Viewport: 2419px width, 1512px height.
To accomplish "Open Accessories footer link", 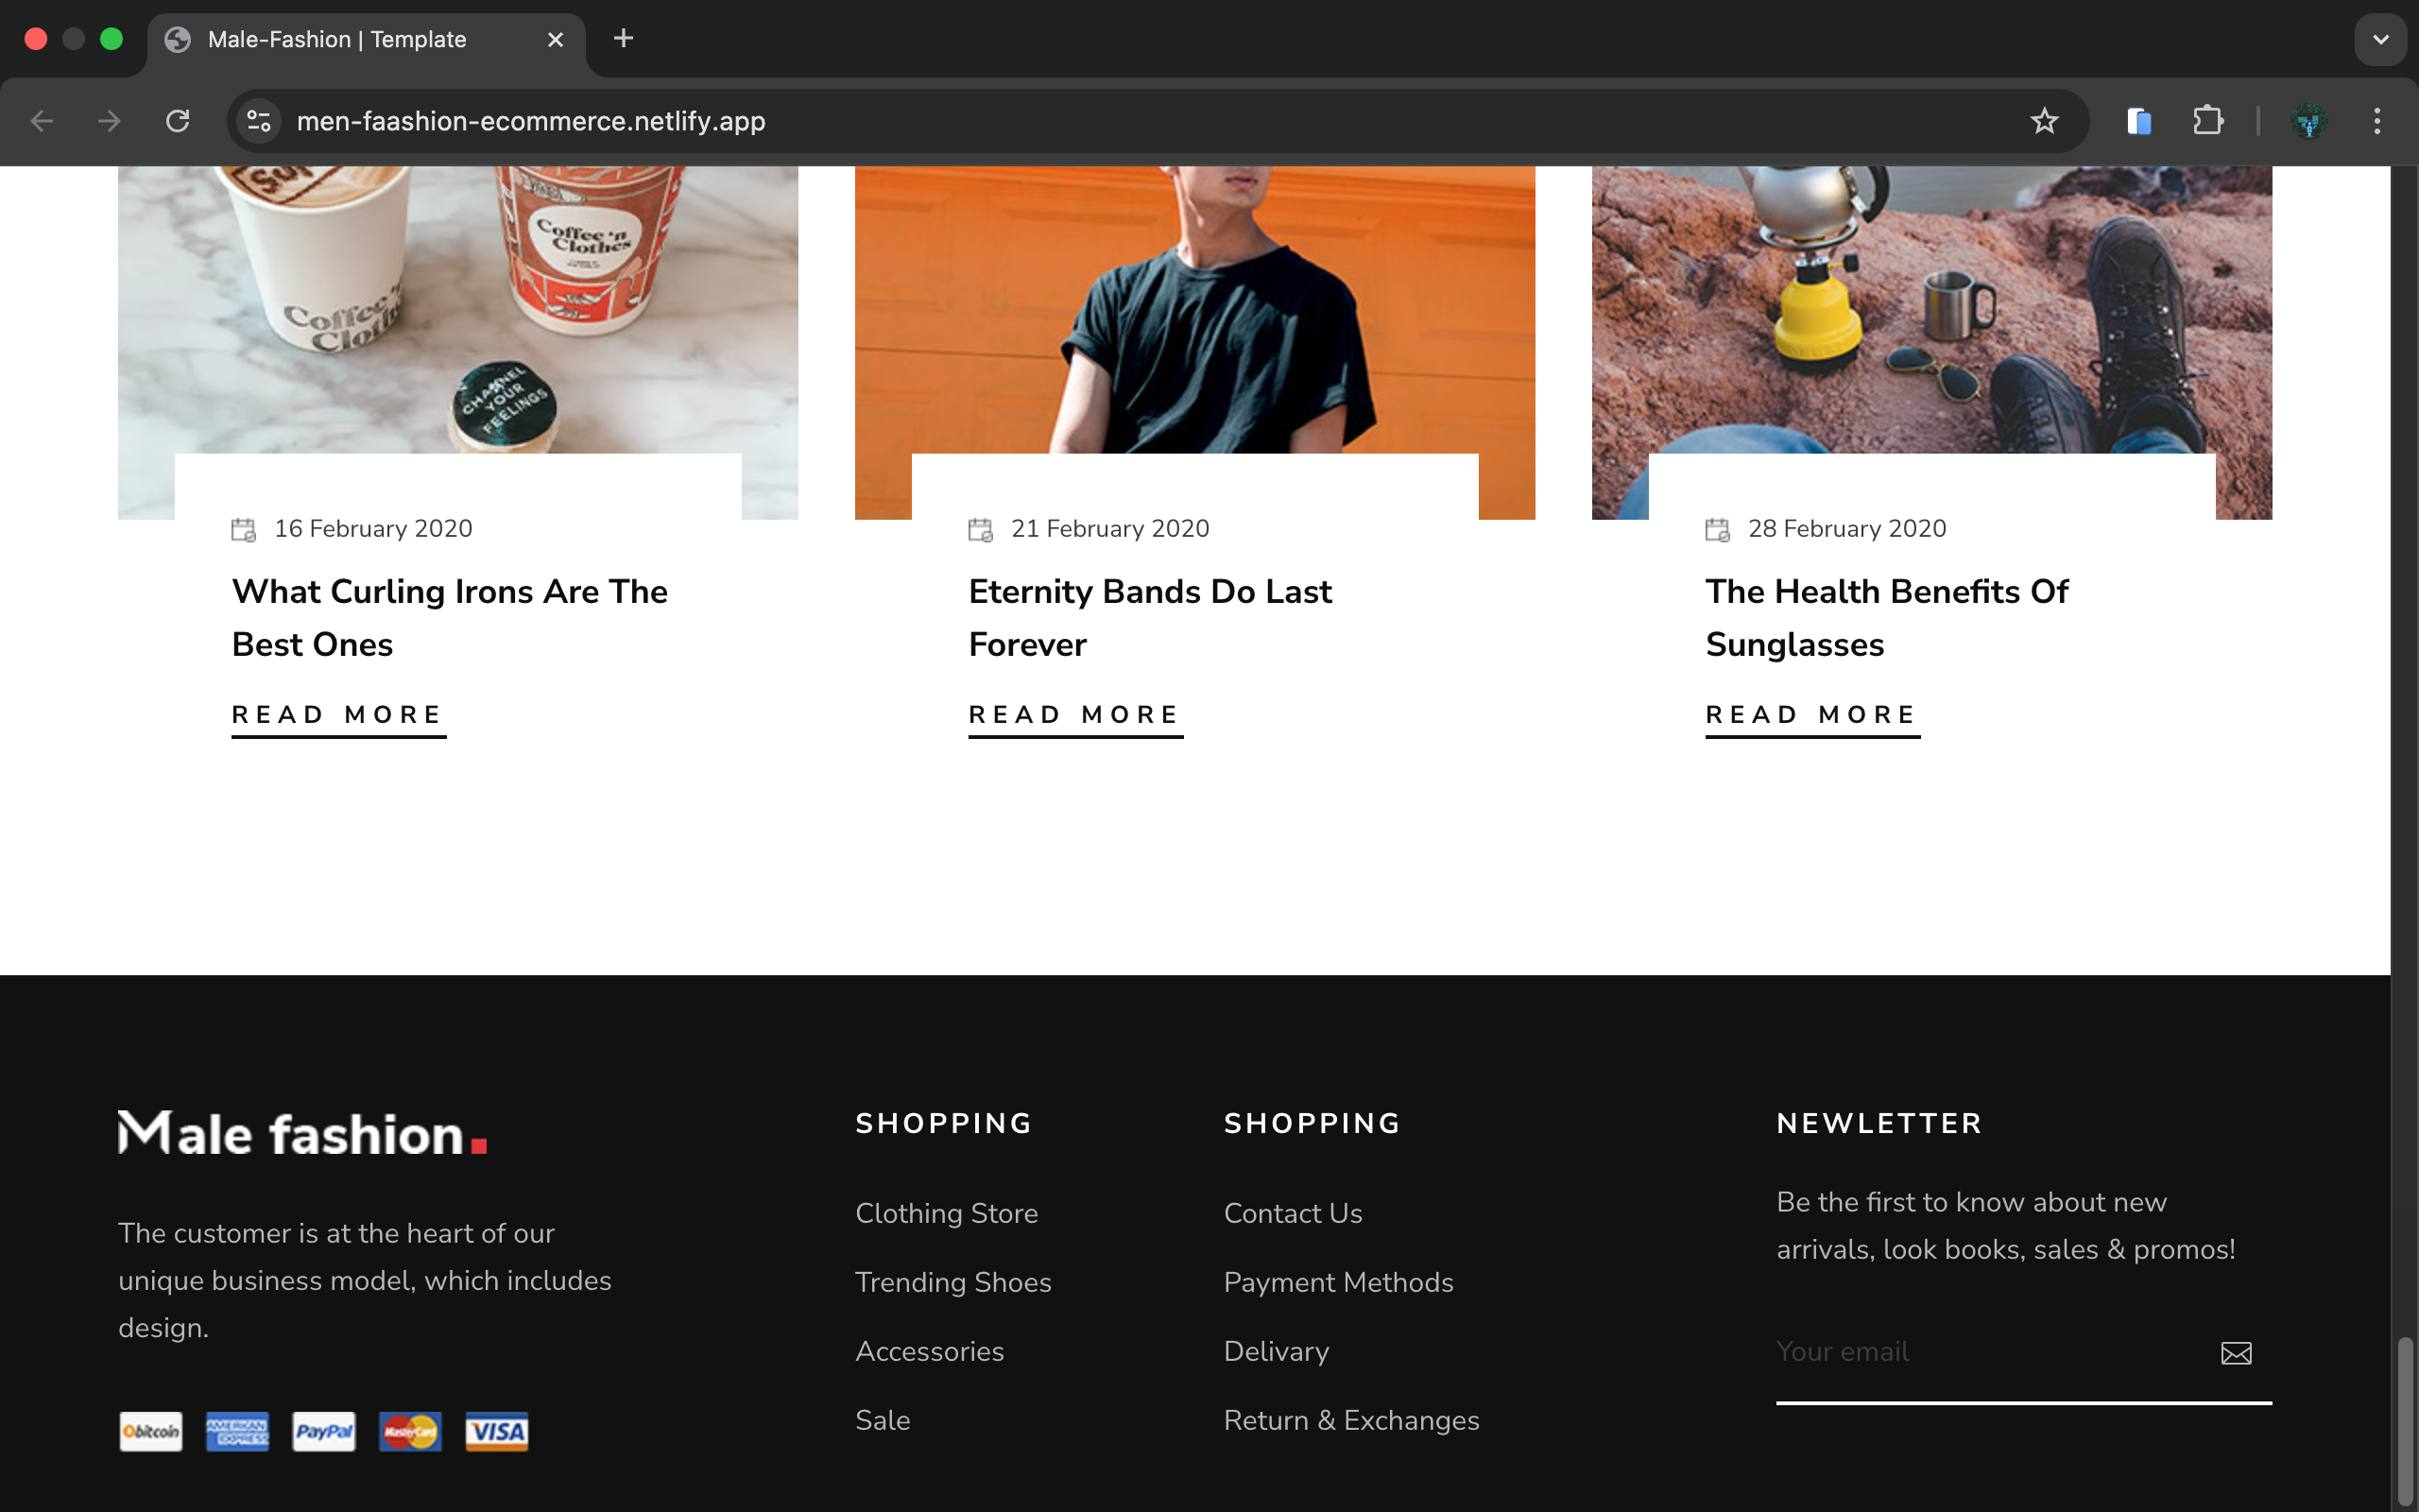I will point(930,1351).
